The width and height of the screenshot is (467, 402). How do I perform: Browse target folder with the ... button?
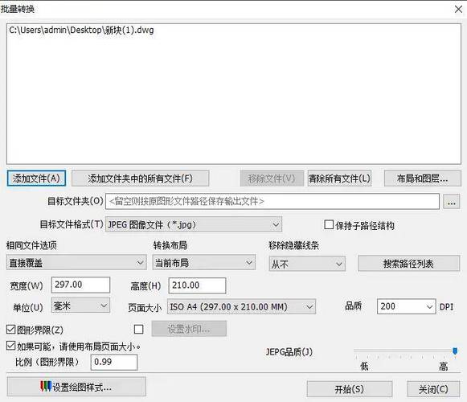(x=451, y=202)
